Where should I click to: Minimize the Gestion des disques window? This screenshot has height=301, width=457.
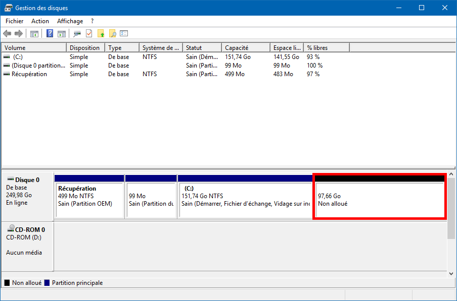(399, 8)
